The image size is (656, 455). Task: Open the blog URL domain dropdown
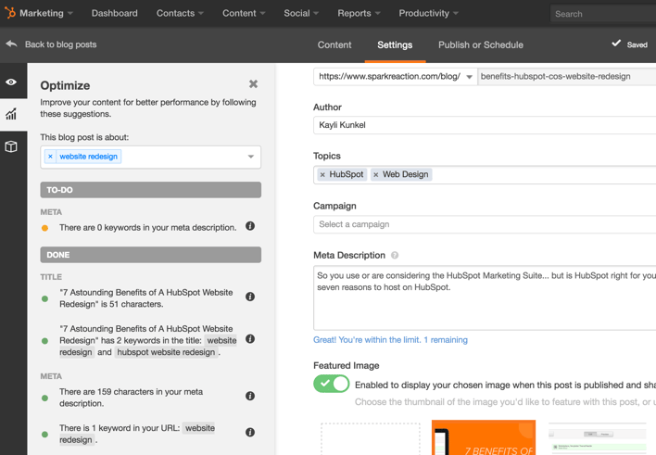pos(469,77)
